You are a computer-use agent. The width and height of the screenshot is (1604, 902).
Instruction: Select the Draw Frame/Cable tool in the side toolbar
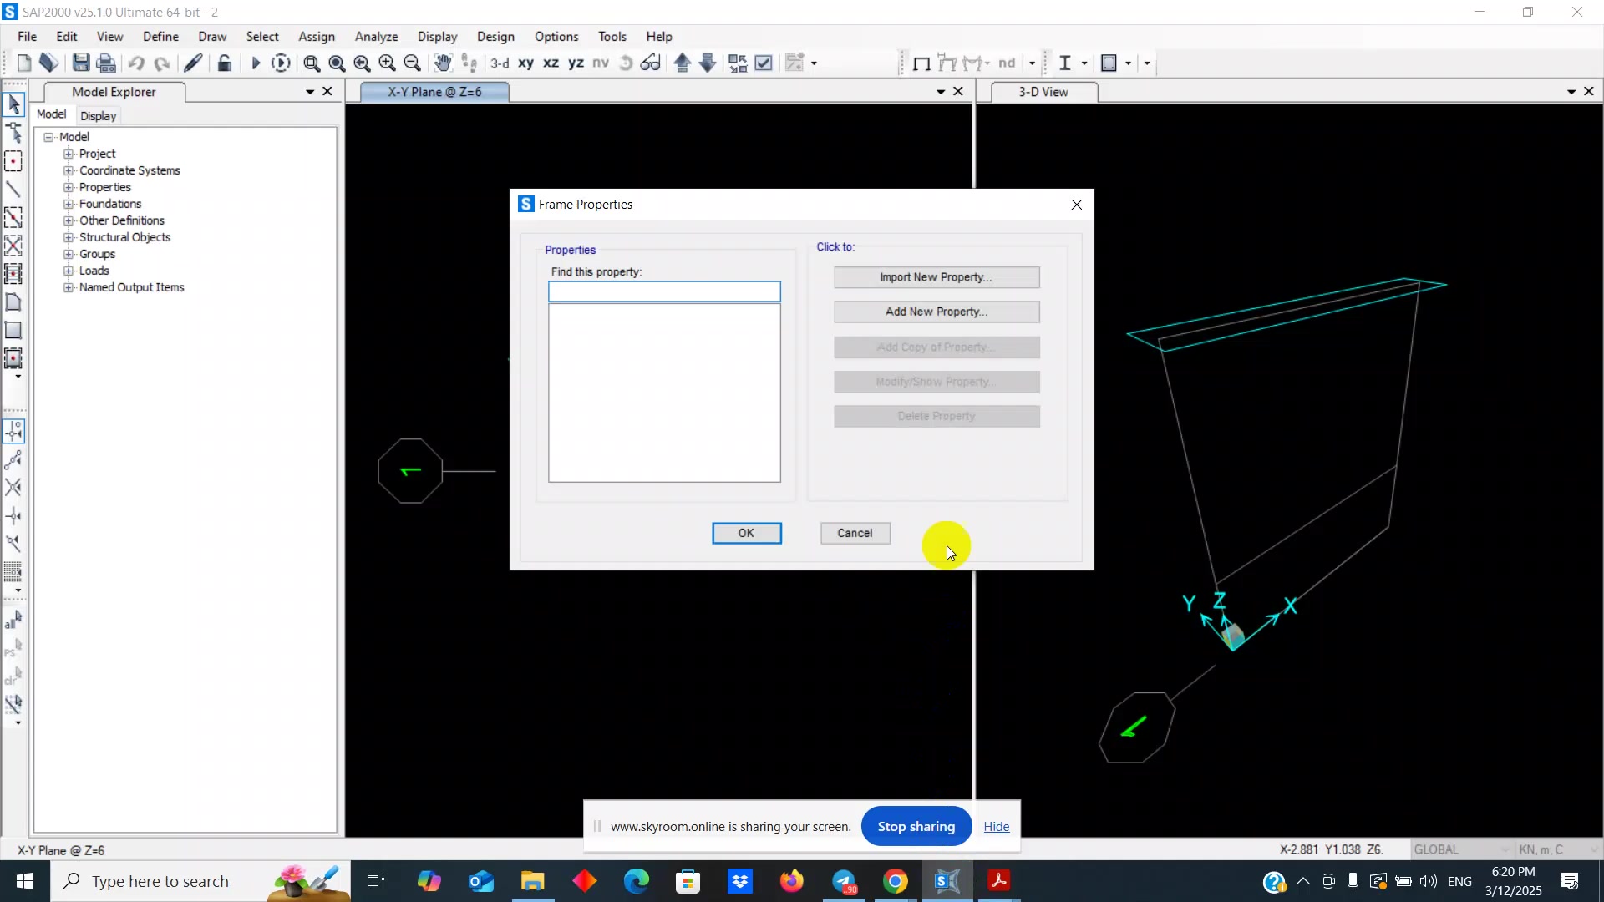click(13, 190)
